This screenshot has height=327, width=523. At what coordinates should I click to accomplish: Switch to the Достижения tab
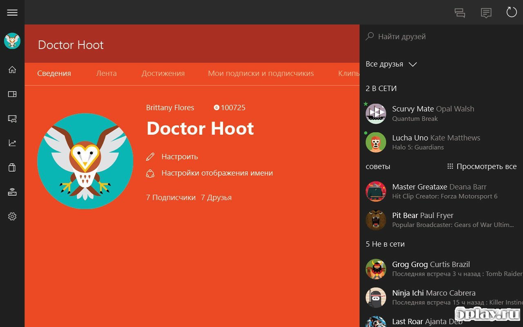pyautogui.click(x=163, y=74)
